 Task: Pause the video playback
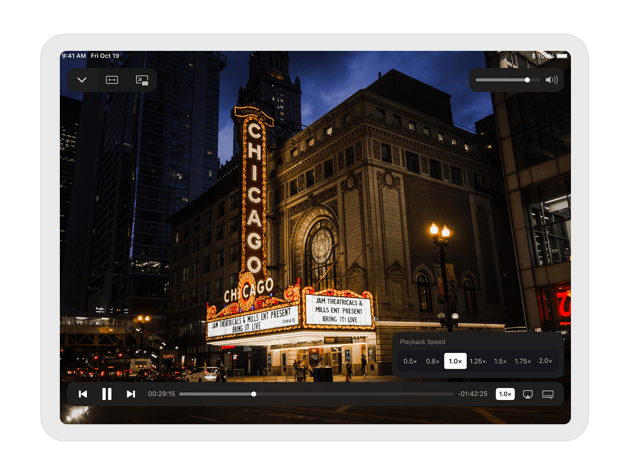[107, 394]
